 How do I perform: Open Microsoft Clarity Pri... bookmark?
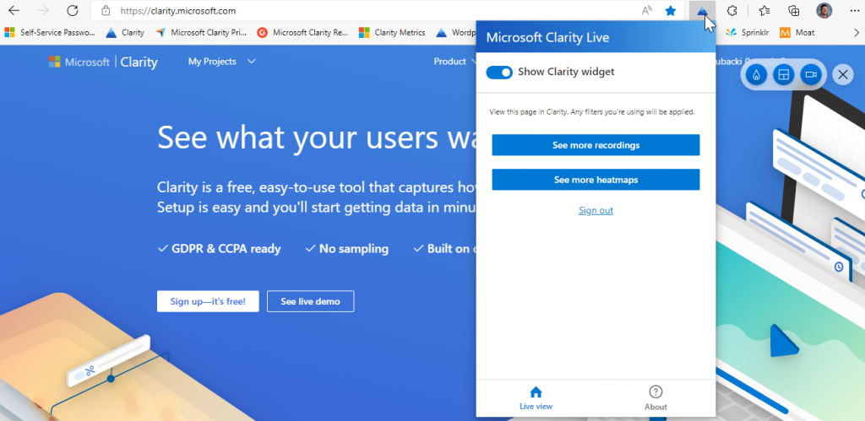point(201,33)
